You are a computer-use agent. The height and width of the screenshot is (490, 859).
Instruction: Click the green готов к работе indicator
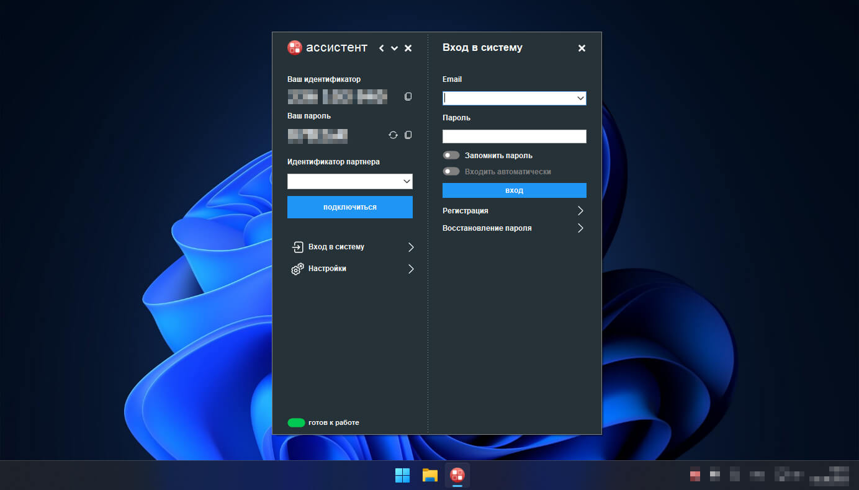296,422
